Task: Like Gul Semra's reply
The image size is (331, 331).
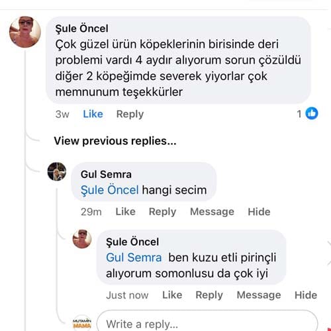Action: point(126,212)
